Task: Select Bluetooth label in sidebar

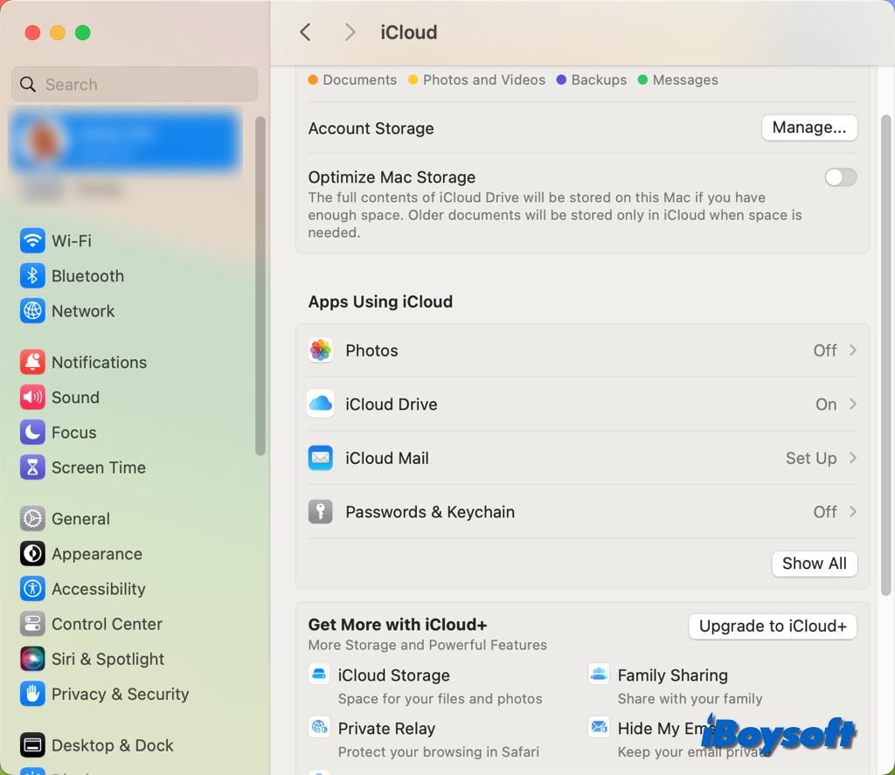Action: 88,276
